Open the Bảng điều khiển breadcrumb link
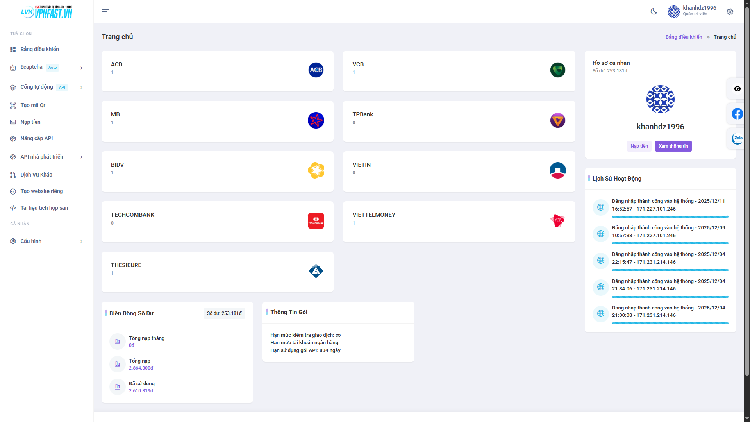The image size is (750, 422). pyautogui.click(x=683, y=37)
